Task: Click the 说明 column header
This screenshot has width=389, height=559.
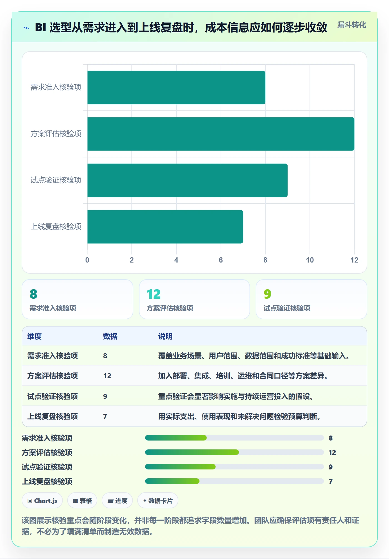Action: 165,336
